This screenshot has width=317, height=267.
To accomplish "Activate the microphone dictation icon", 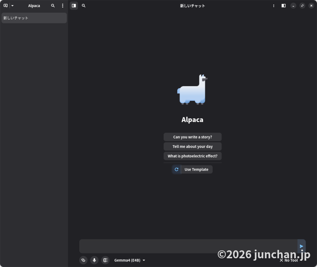I will [94, 260].
